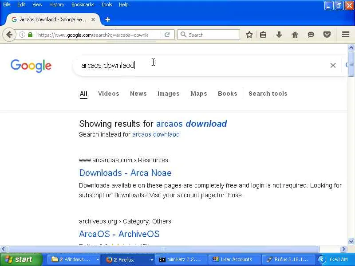
Task: Go back with the Firefox back arrow
Action: 9,35
